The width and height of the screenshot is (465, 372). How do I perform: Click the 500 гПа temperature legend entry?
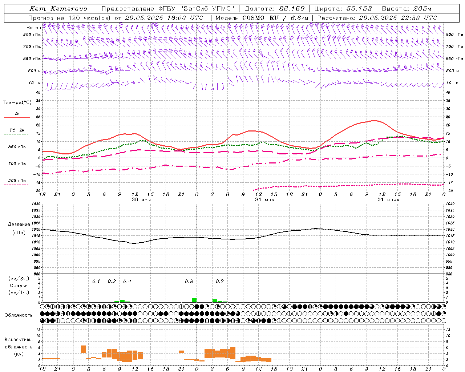click(x=17, y=182)
